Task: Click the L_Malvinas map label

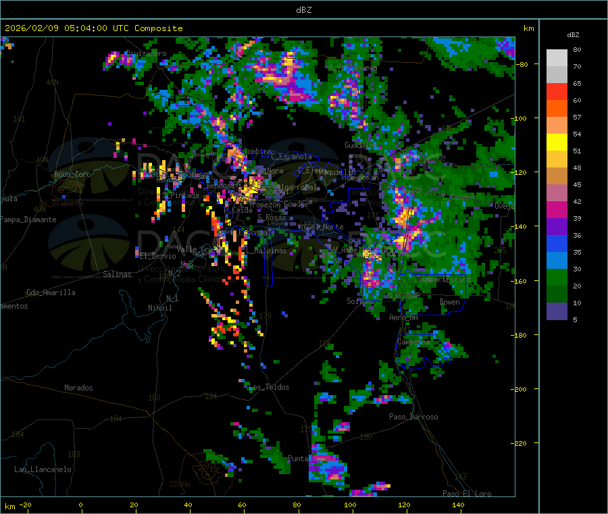Action: pos(266,251)
